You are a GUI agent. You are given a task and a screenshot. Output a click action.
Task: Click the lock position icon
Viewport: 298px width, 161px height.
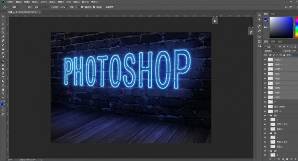click(x=277, y=55)
